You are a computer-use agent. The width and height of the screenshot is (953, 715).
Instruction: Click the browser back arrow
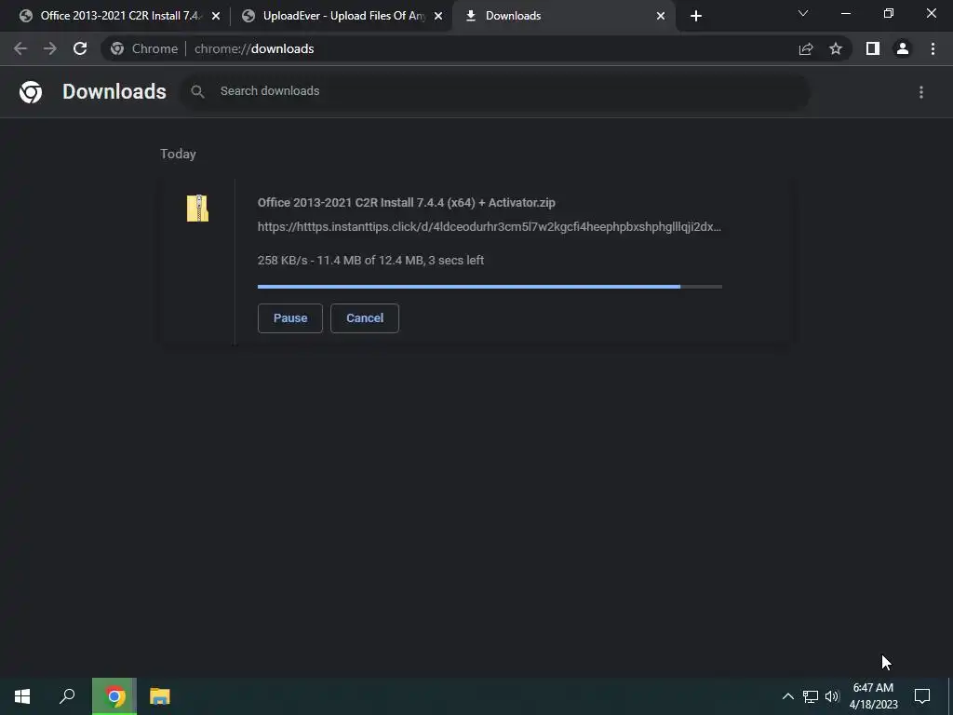[20, 48]
